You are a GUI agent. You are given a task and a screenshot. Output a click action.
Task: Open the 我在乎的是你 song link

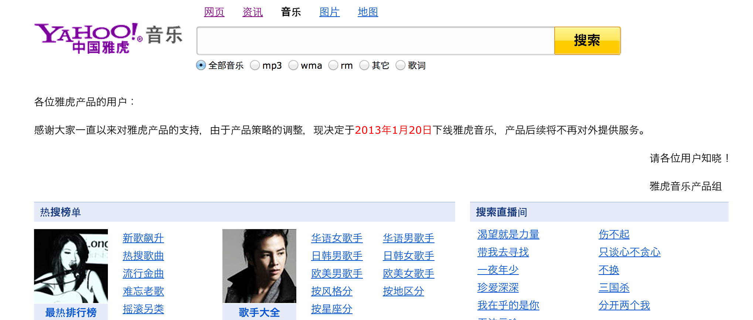click(x=508, y=305)
